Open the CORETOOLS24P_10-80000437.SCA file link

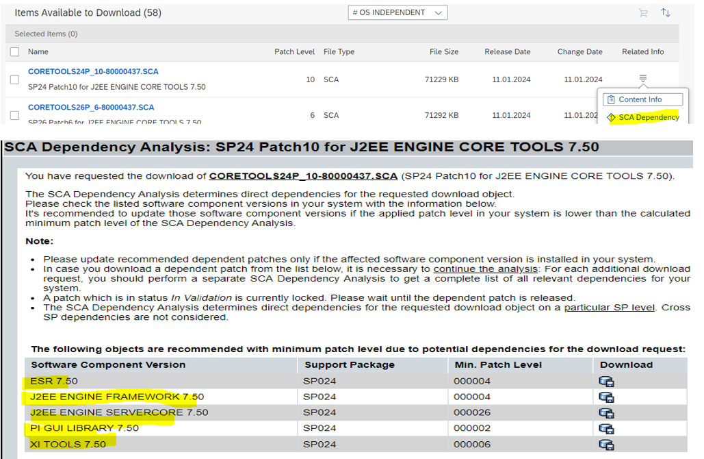click(93, 72)
